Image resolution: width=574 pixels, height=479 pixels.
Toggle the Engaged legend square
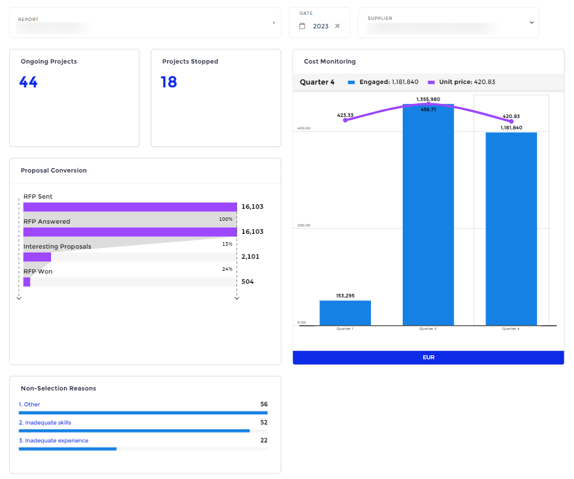351,82
